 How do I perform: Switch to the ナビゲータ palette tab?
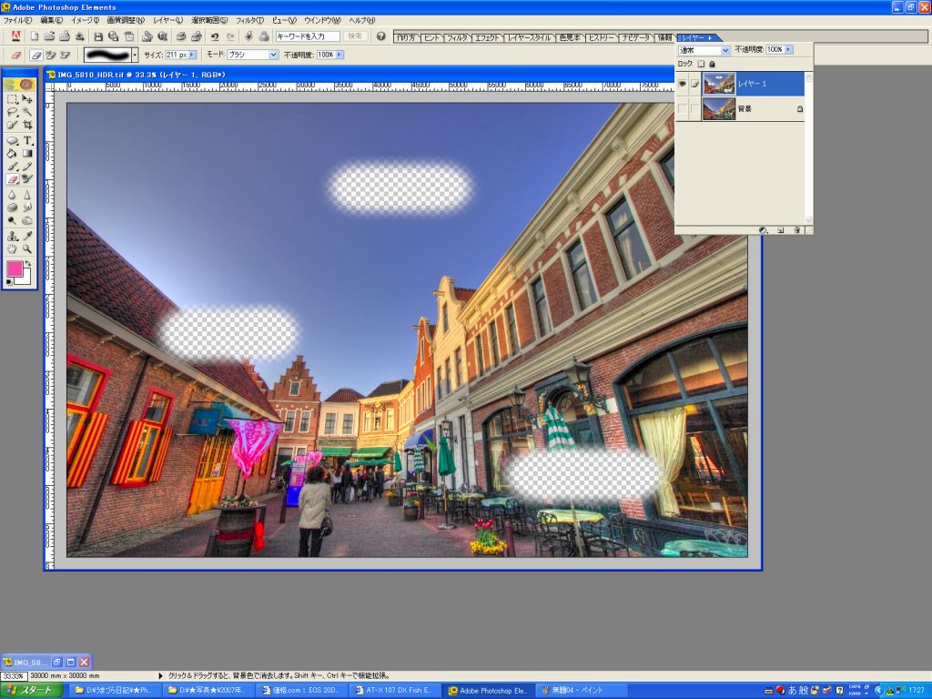(636, 37)
